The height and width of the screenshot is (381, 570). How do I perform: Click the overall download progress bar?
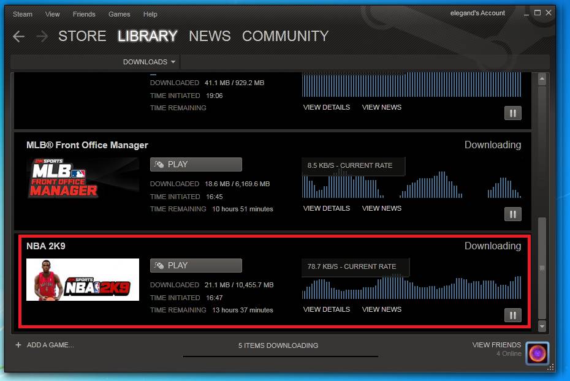pos(280,356)
